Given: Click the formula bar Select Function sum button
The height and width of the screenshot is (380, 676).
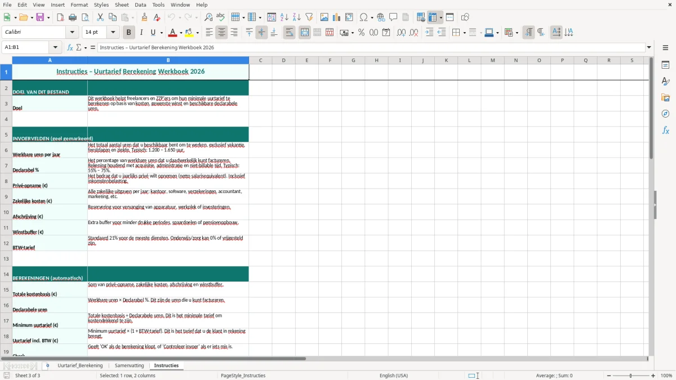Looking at the screenshot, I should pos(79,47).
